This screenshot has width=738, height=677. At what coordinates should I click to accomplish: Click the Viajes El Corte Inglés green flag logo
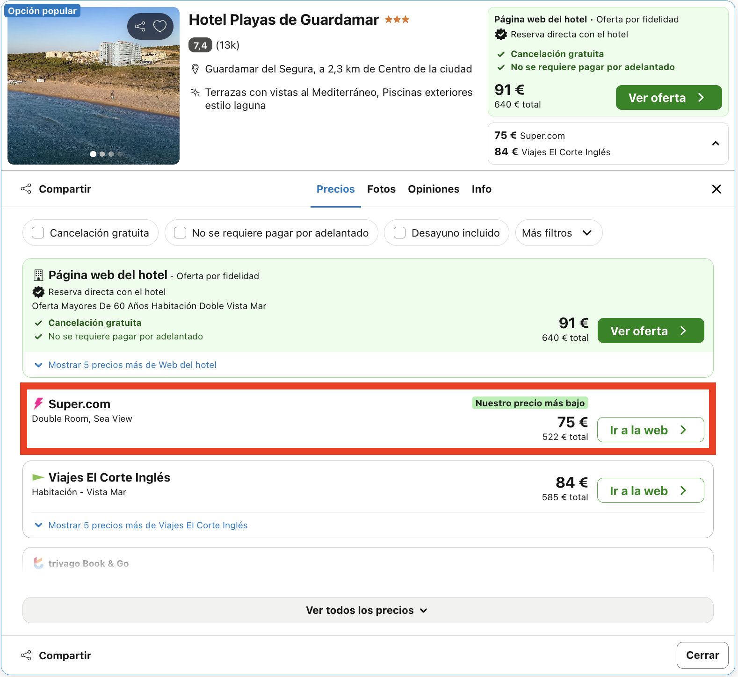(x=38, y=477)
